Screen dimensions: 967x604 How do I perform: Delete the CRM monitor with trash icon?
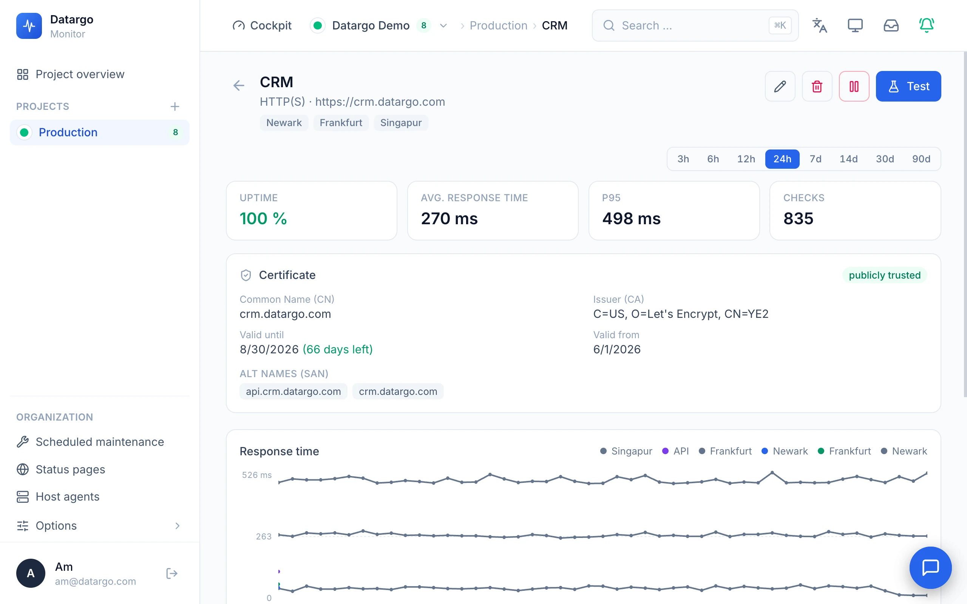pos(817,86)
